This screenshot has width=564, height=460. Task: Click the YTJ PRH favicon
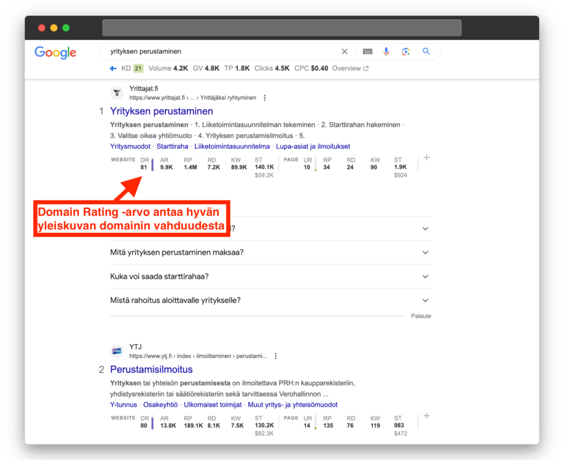(x=117, y=351)
